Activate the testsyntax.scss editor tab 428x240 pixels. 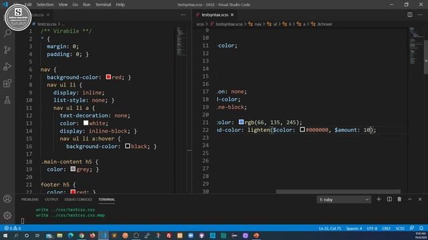[215, 15]
